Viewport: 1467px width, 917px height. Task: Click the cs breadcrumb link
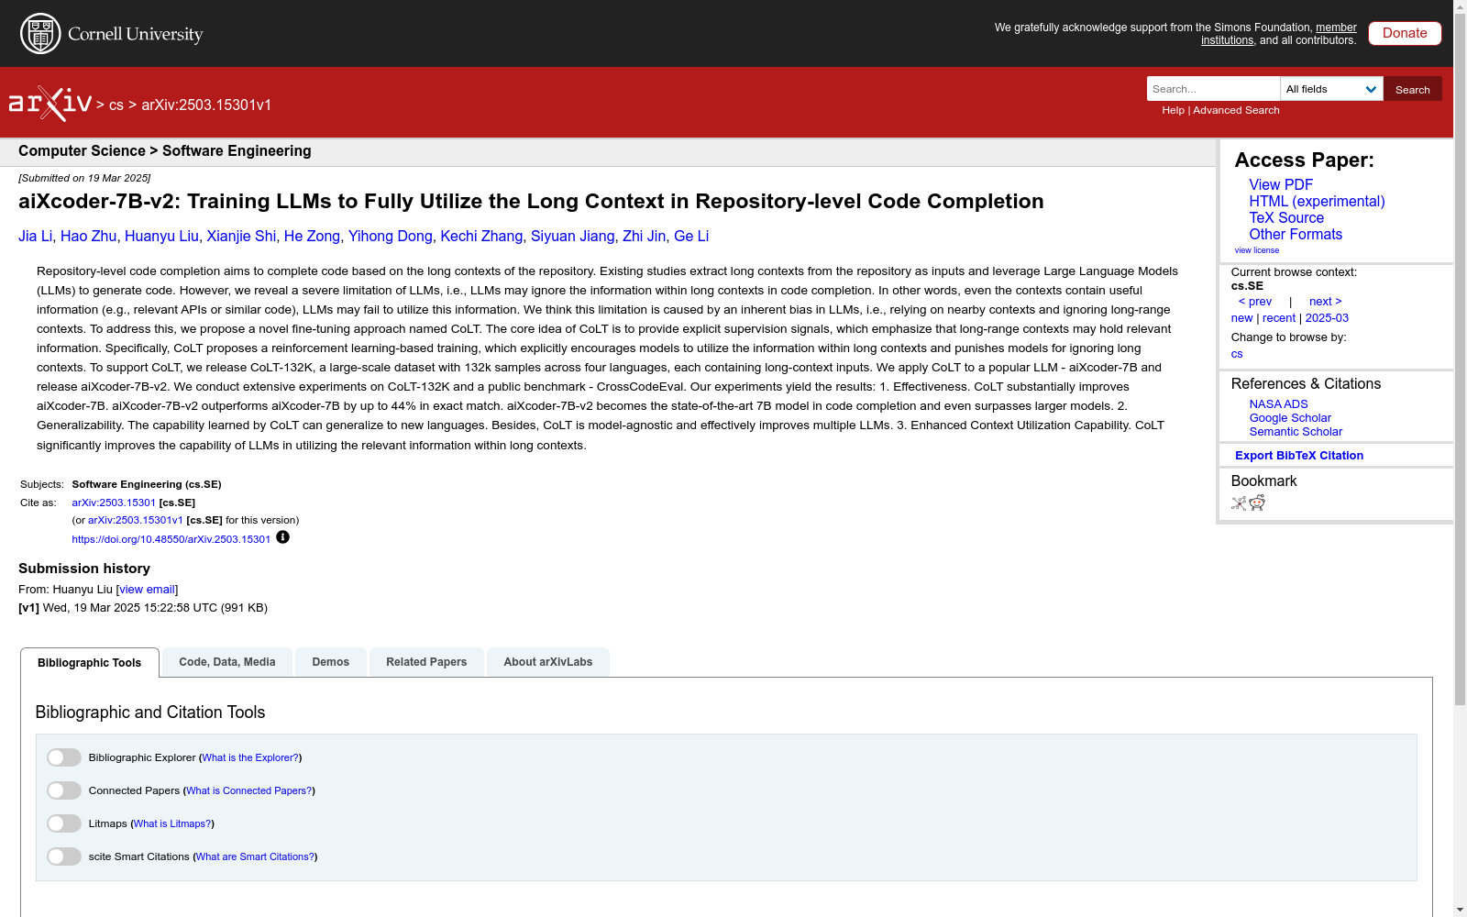point(116,105)
